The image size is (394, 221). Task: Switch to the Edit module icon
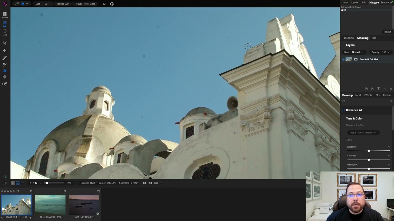point(5,24)
